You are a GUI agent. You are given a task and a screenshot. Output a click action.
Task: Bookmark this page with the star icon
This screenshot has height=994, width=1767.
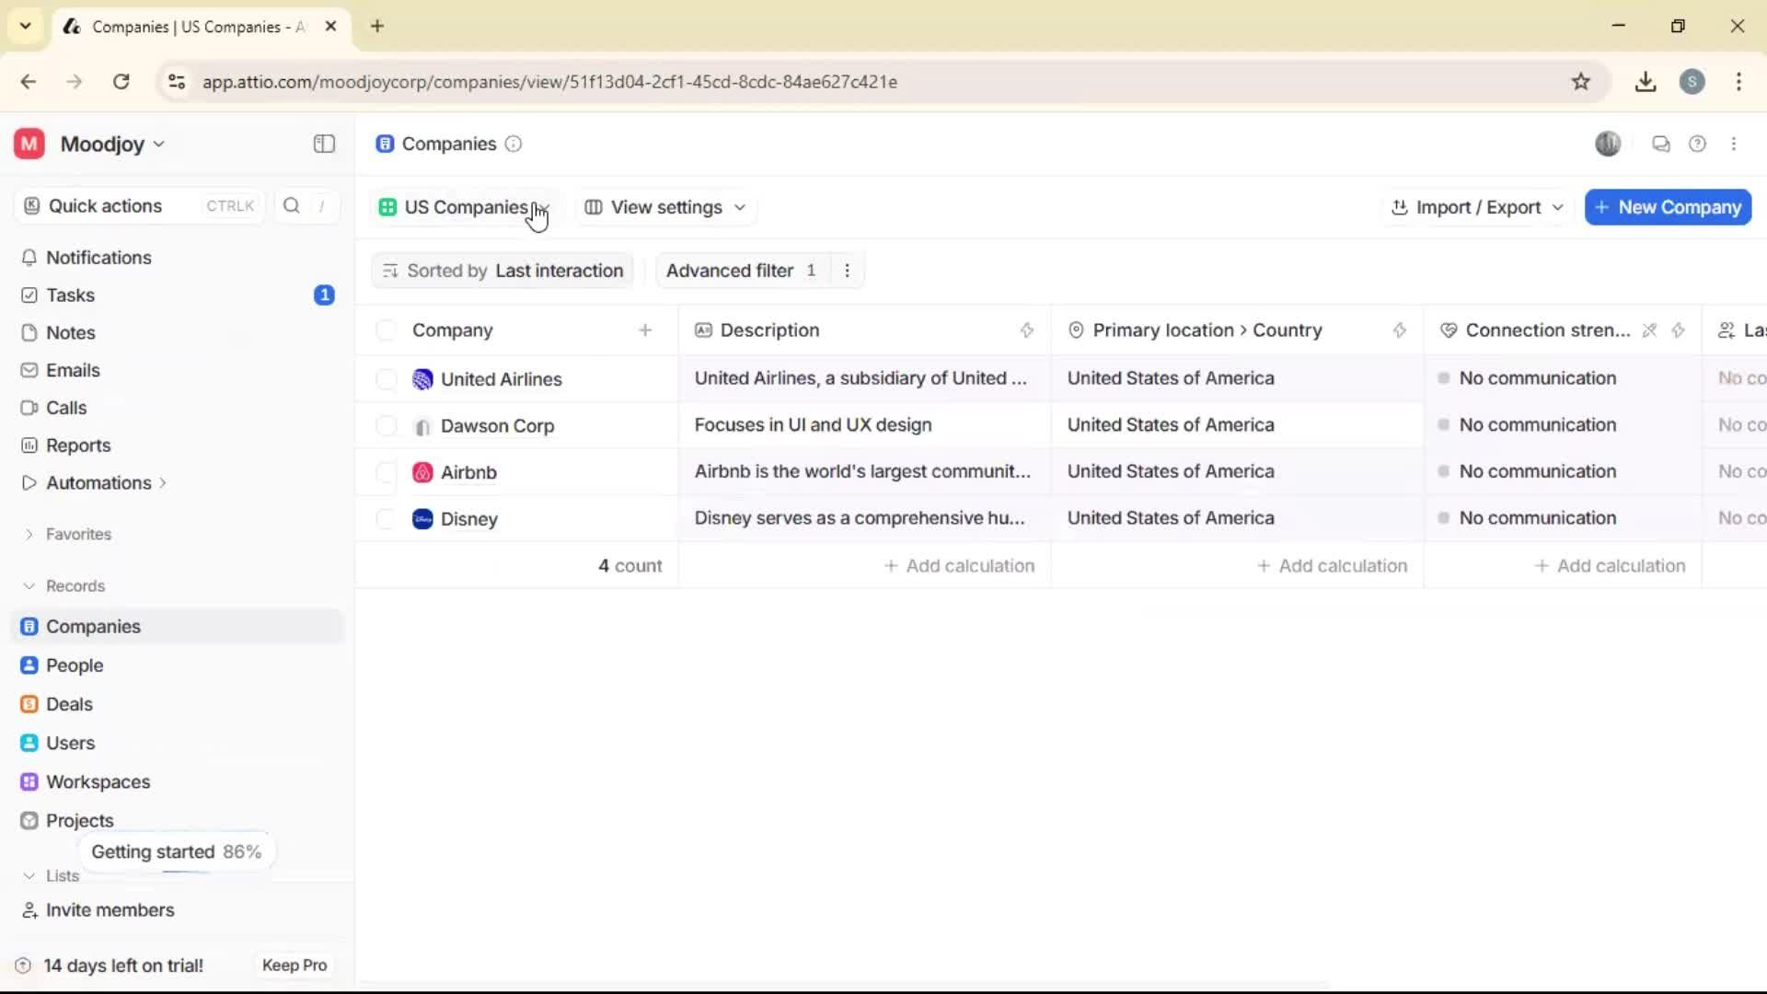(1580, 82)
